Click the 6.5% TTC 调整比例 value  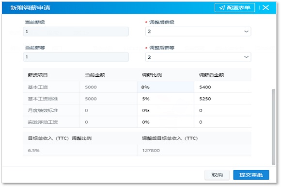(33, 151)
